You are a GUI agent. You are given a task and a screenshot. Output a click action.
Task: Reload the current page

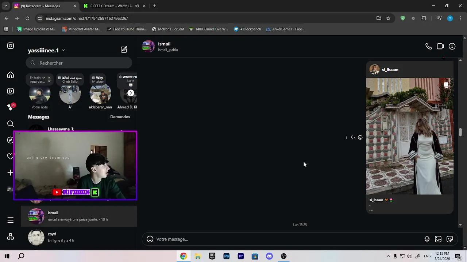(x=27, y=18)
